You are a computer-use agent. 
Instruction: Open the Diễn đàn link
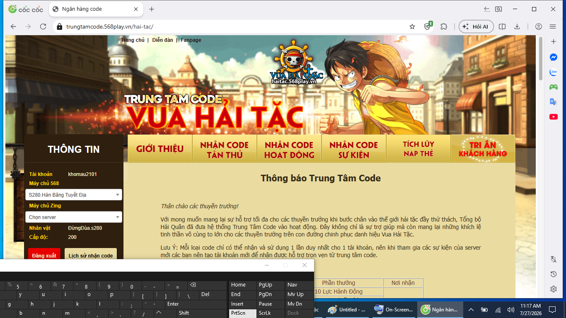162,40
